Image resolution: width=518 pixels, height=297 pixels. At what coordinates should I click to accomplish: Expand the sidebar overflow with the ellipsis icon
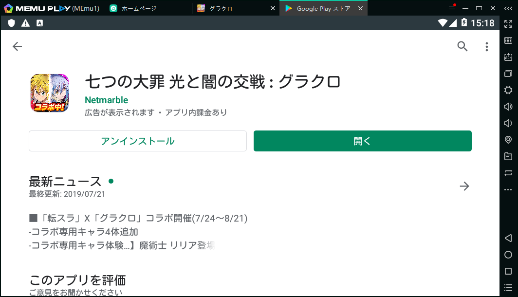pos(508,189)
